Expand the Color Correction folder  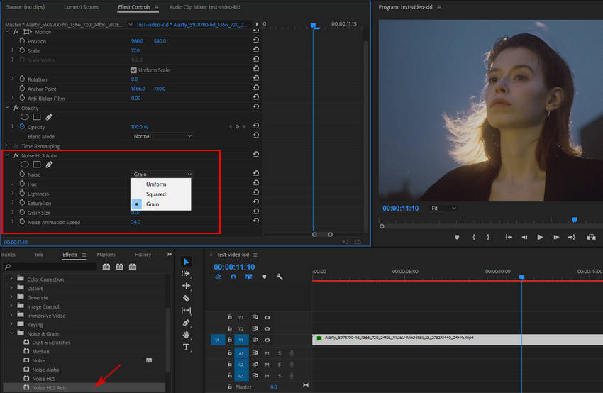coord(11,279)
